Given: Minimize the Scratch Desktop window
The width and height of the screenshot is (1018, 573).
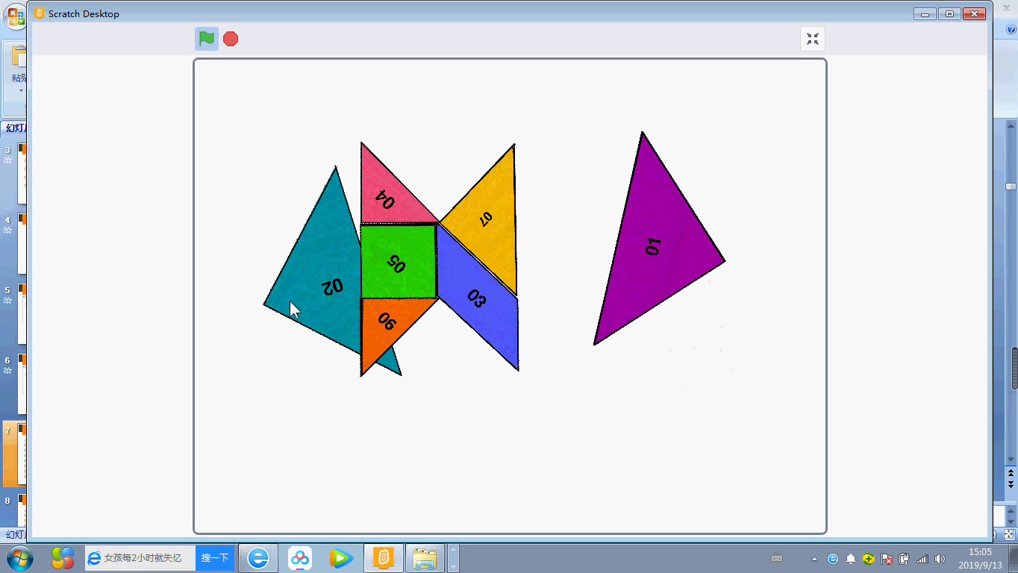Looking at the screenshot, I should tap(925, 13).
